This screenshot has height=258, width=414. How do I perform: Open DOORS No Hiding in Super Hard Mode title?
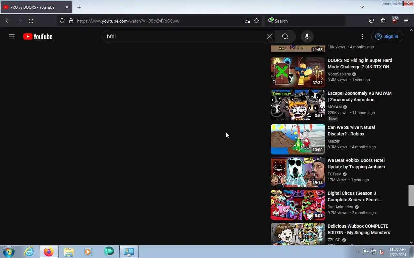360,64
